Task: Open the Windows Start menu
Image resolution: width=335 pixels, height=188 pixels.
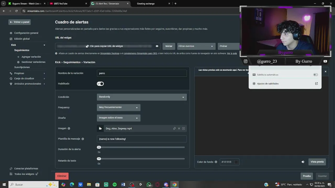Action: 4,185
